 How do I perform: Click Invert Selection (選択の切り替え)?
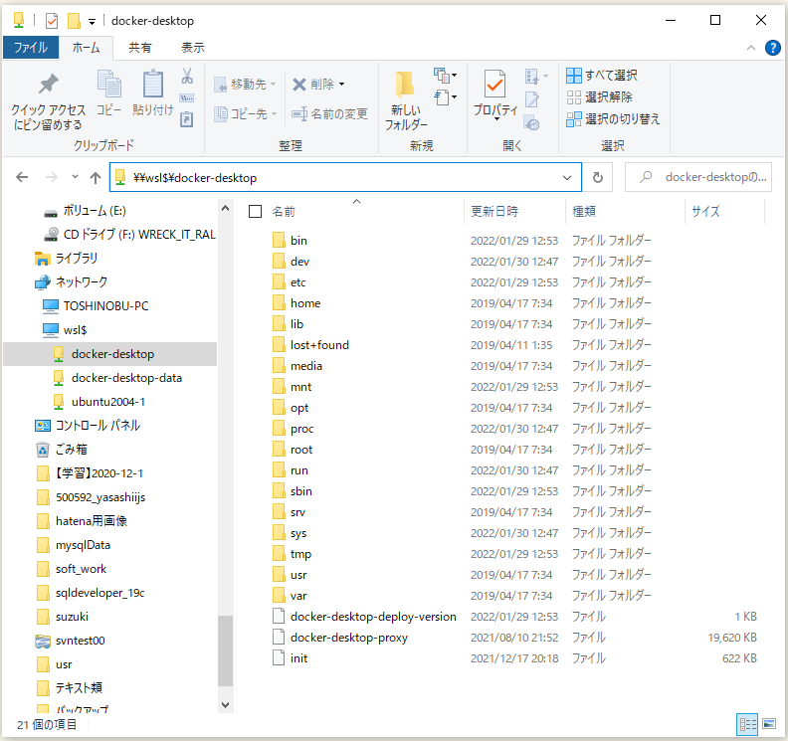coord(613,119)
